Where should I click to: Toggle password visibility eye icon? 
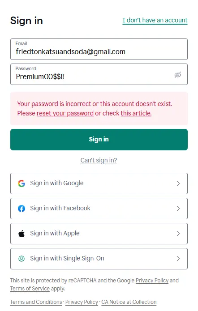[x=178, y=75]
